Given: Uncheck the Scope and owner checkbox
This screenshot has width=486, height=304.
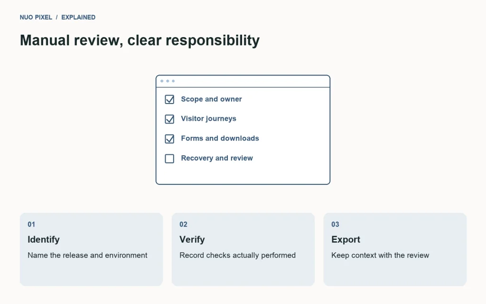Looking at the screenshot, I should [169, 99].
